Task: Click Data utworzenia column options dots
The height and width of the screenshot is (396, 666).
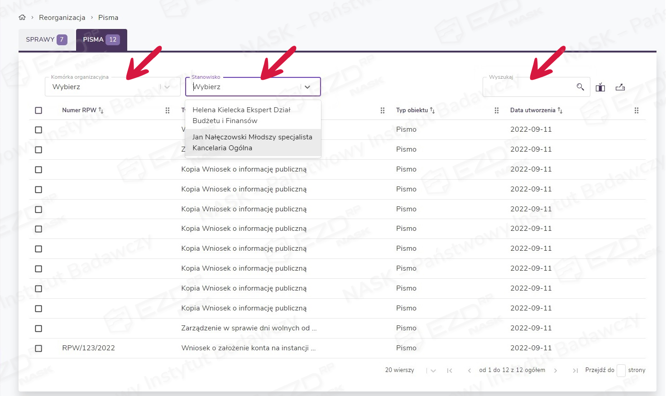Action: coord(637,110)
